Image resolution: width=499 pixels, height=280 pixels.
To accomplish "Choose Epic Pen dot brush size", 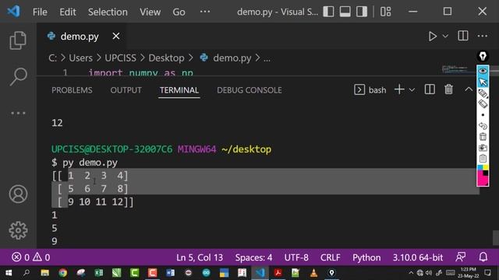I will tap(483, 115).
